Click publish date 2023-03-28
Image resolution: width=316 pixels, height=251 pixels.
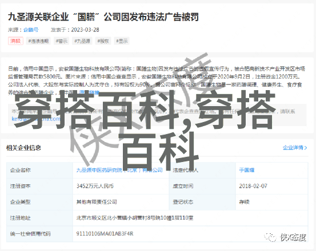85,30
